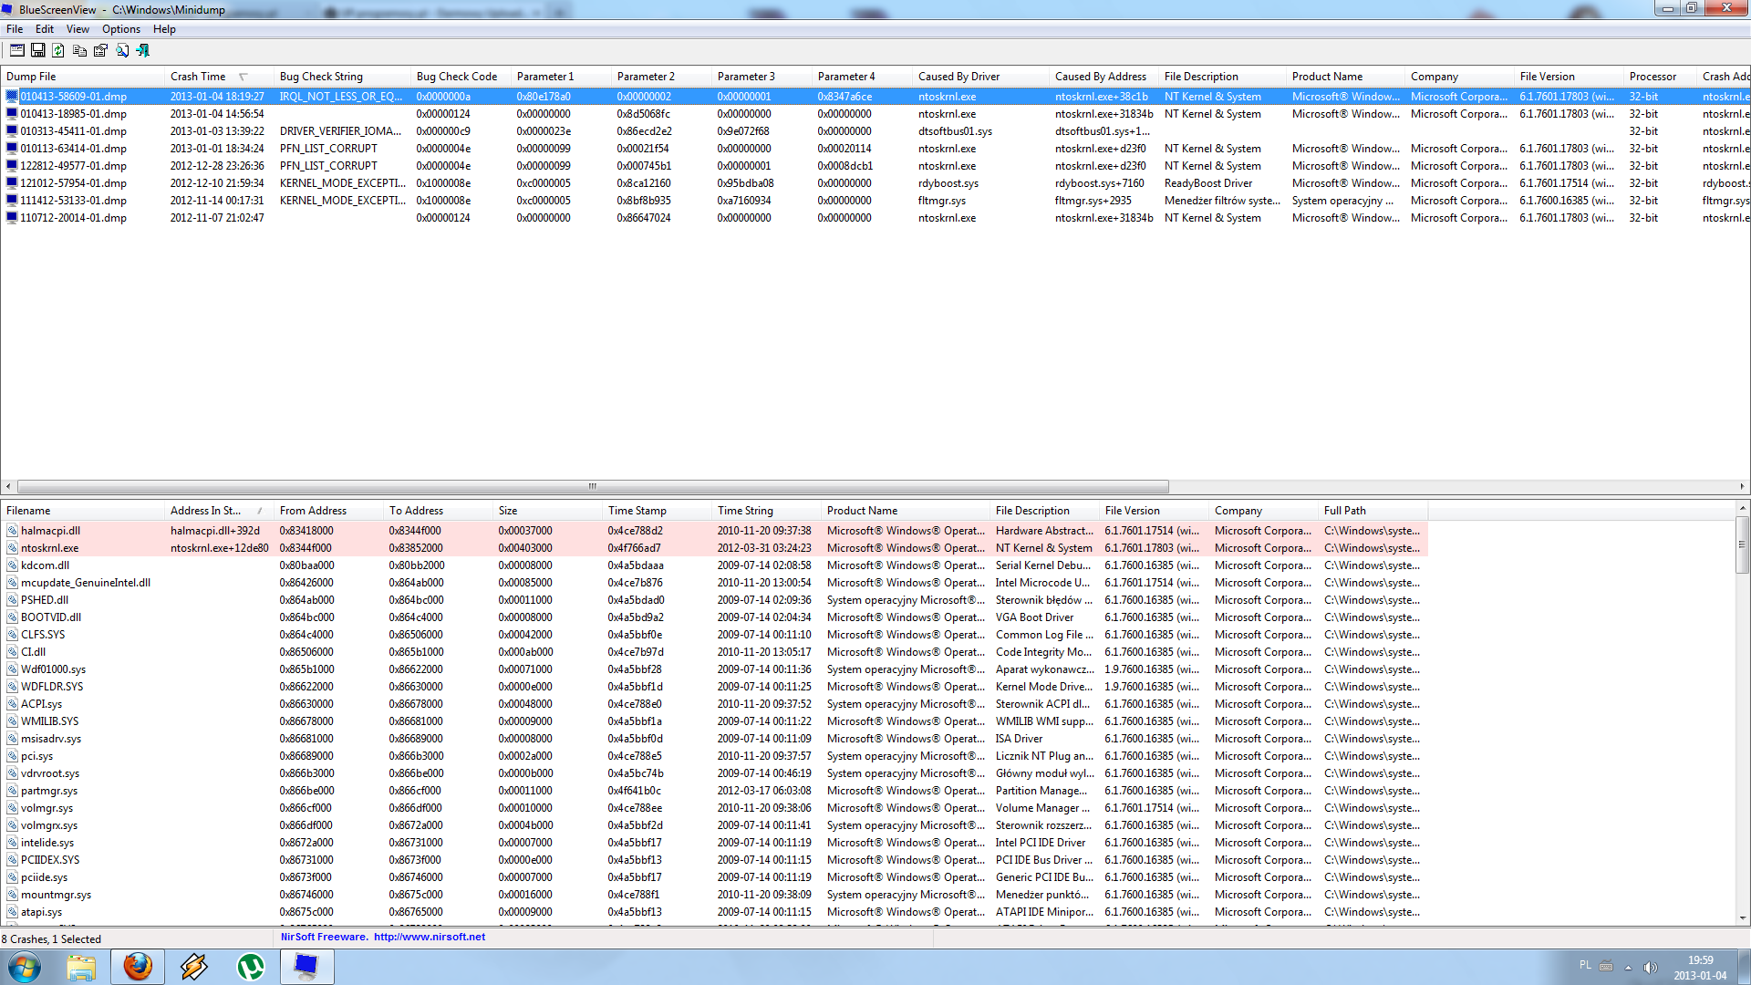Sort by the Caused By Driver header
Screen dimensions: 1751x985
pyautogui.click(x=980, y=77)
